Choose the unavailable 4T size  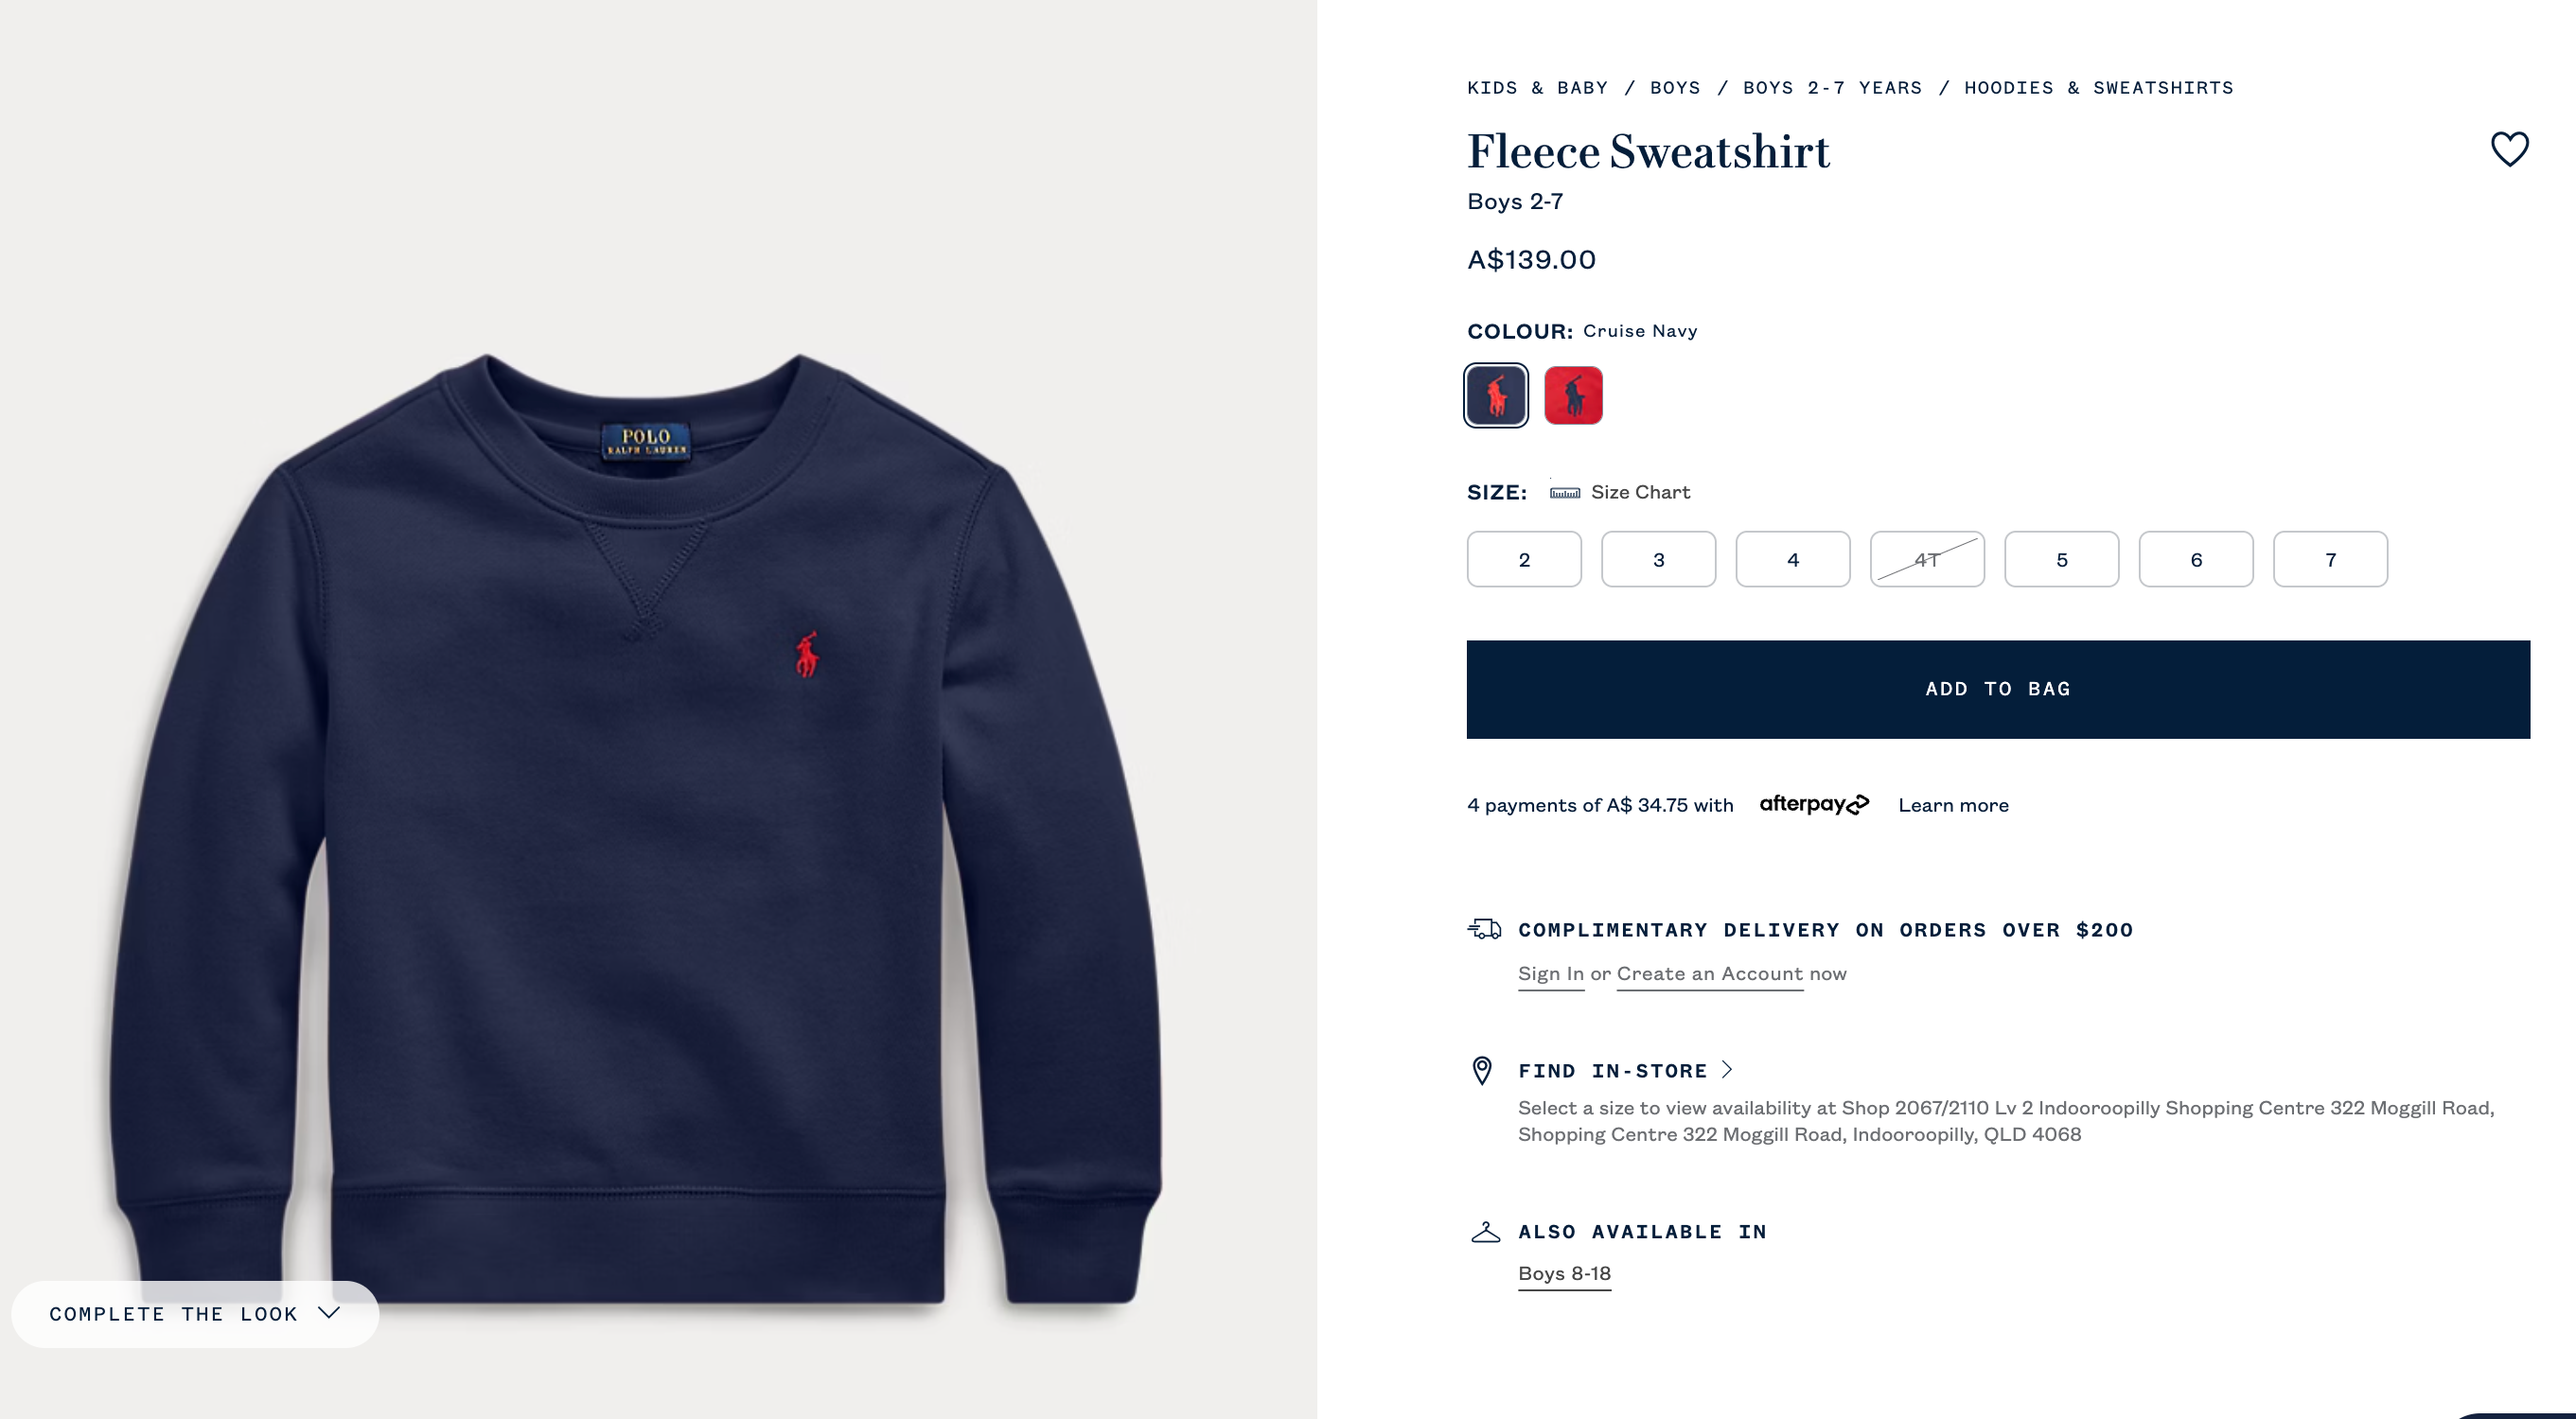tap(1927, 560)
